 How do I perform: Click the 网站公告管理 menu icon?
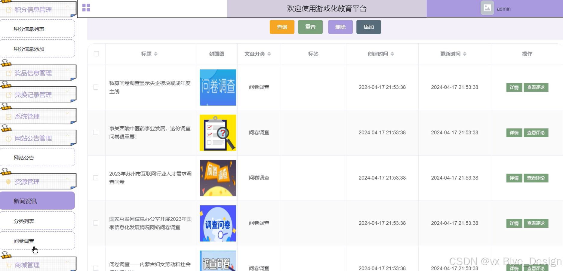9,138
